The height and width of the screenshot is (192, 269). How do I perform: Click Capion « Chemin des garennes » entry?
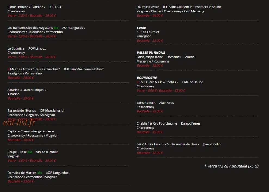point(30,131)
